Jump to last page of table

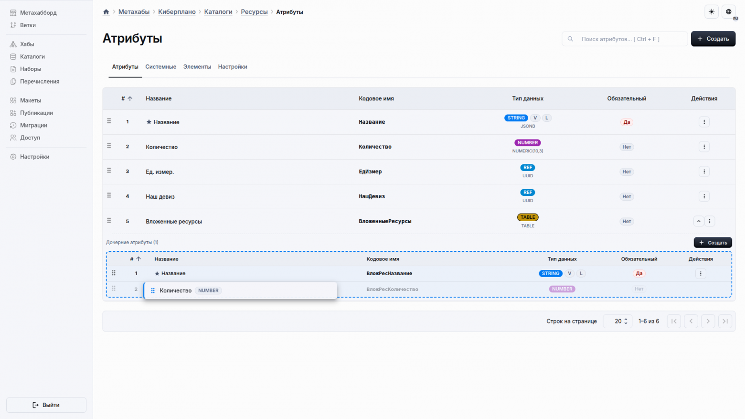pos(725,321)
